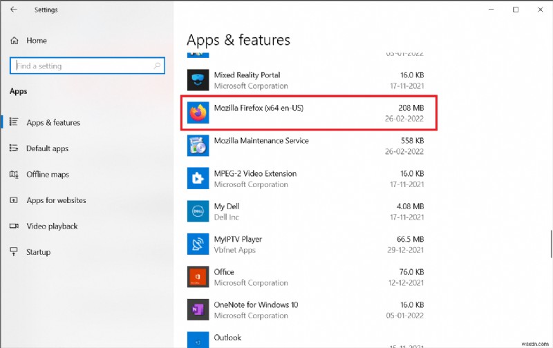Select Office entry name
The image size is (553, 348).
point(224,272)
